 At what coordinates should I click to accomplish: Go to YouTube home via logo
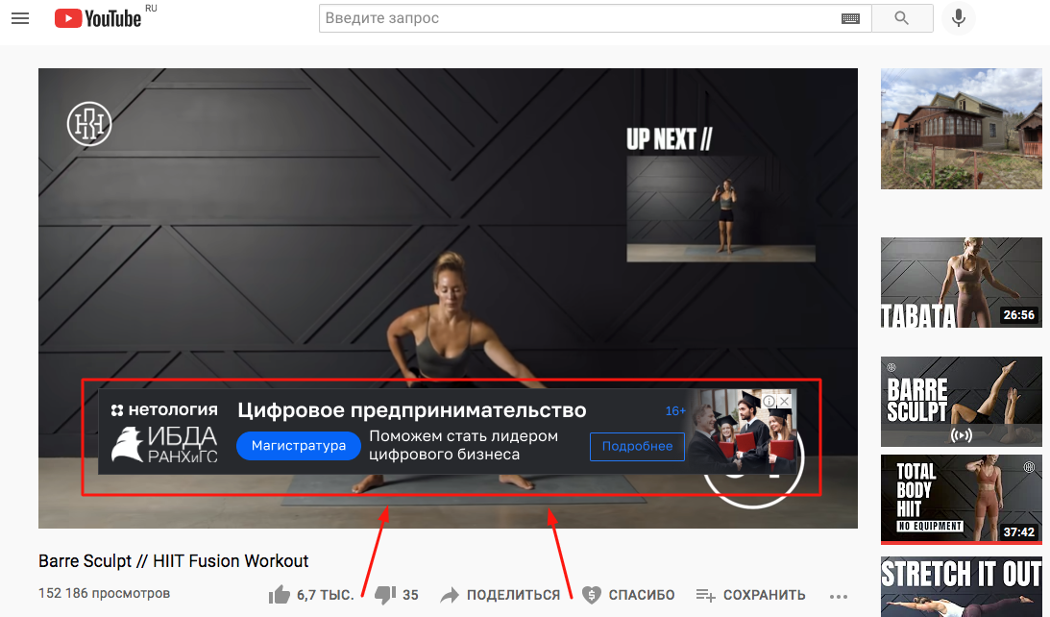coord(98,18)
